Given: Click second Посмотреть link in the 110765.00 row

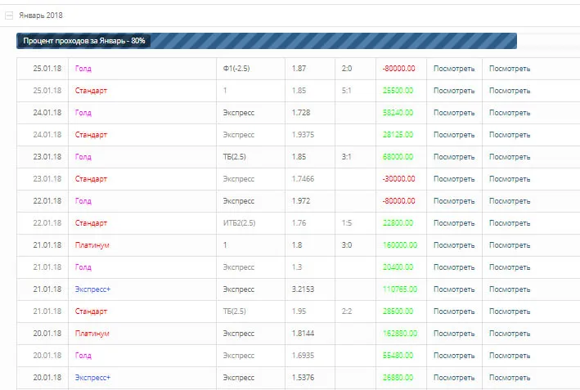Looking at the screenshot, I should click(510, 289).
